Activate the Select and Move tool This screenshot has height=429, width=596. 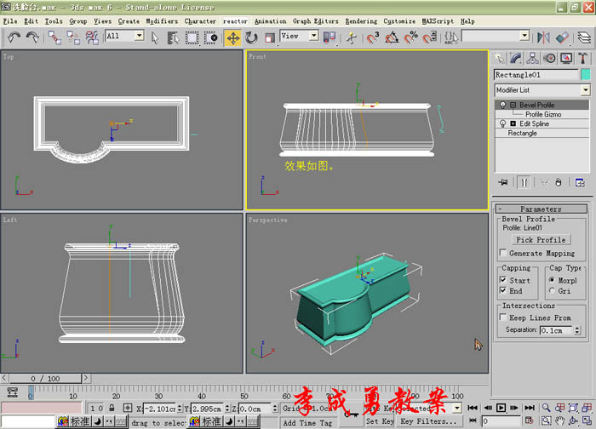click(232, 38)
